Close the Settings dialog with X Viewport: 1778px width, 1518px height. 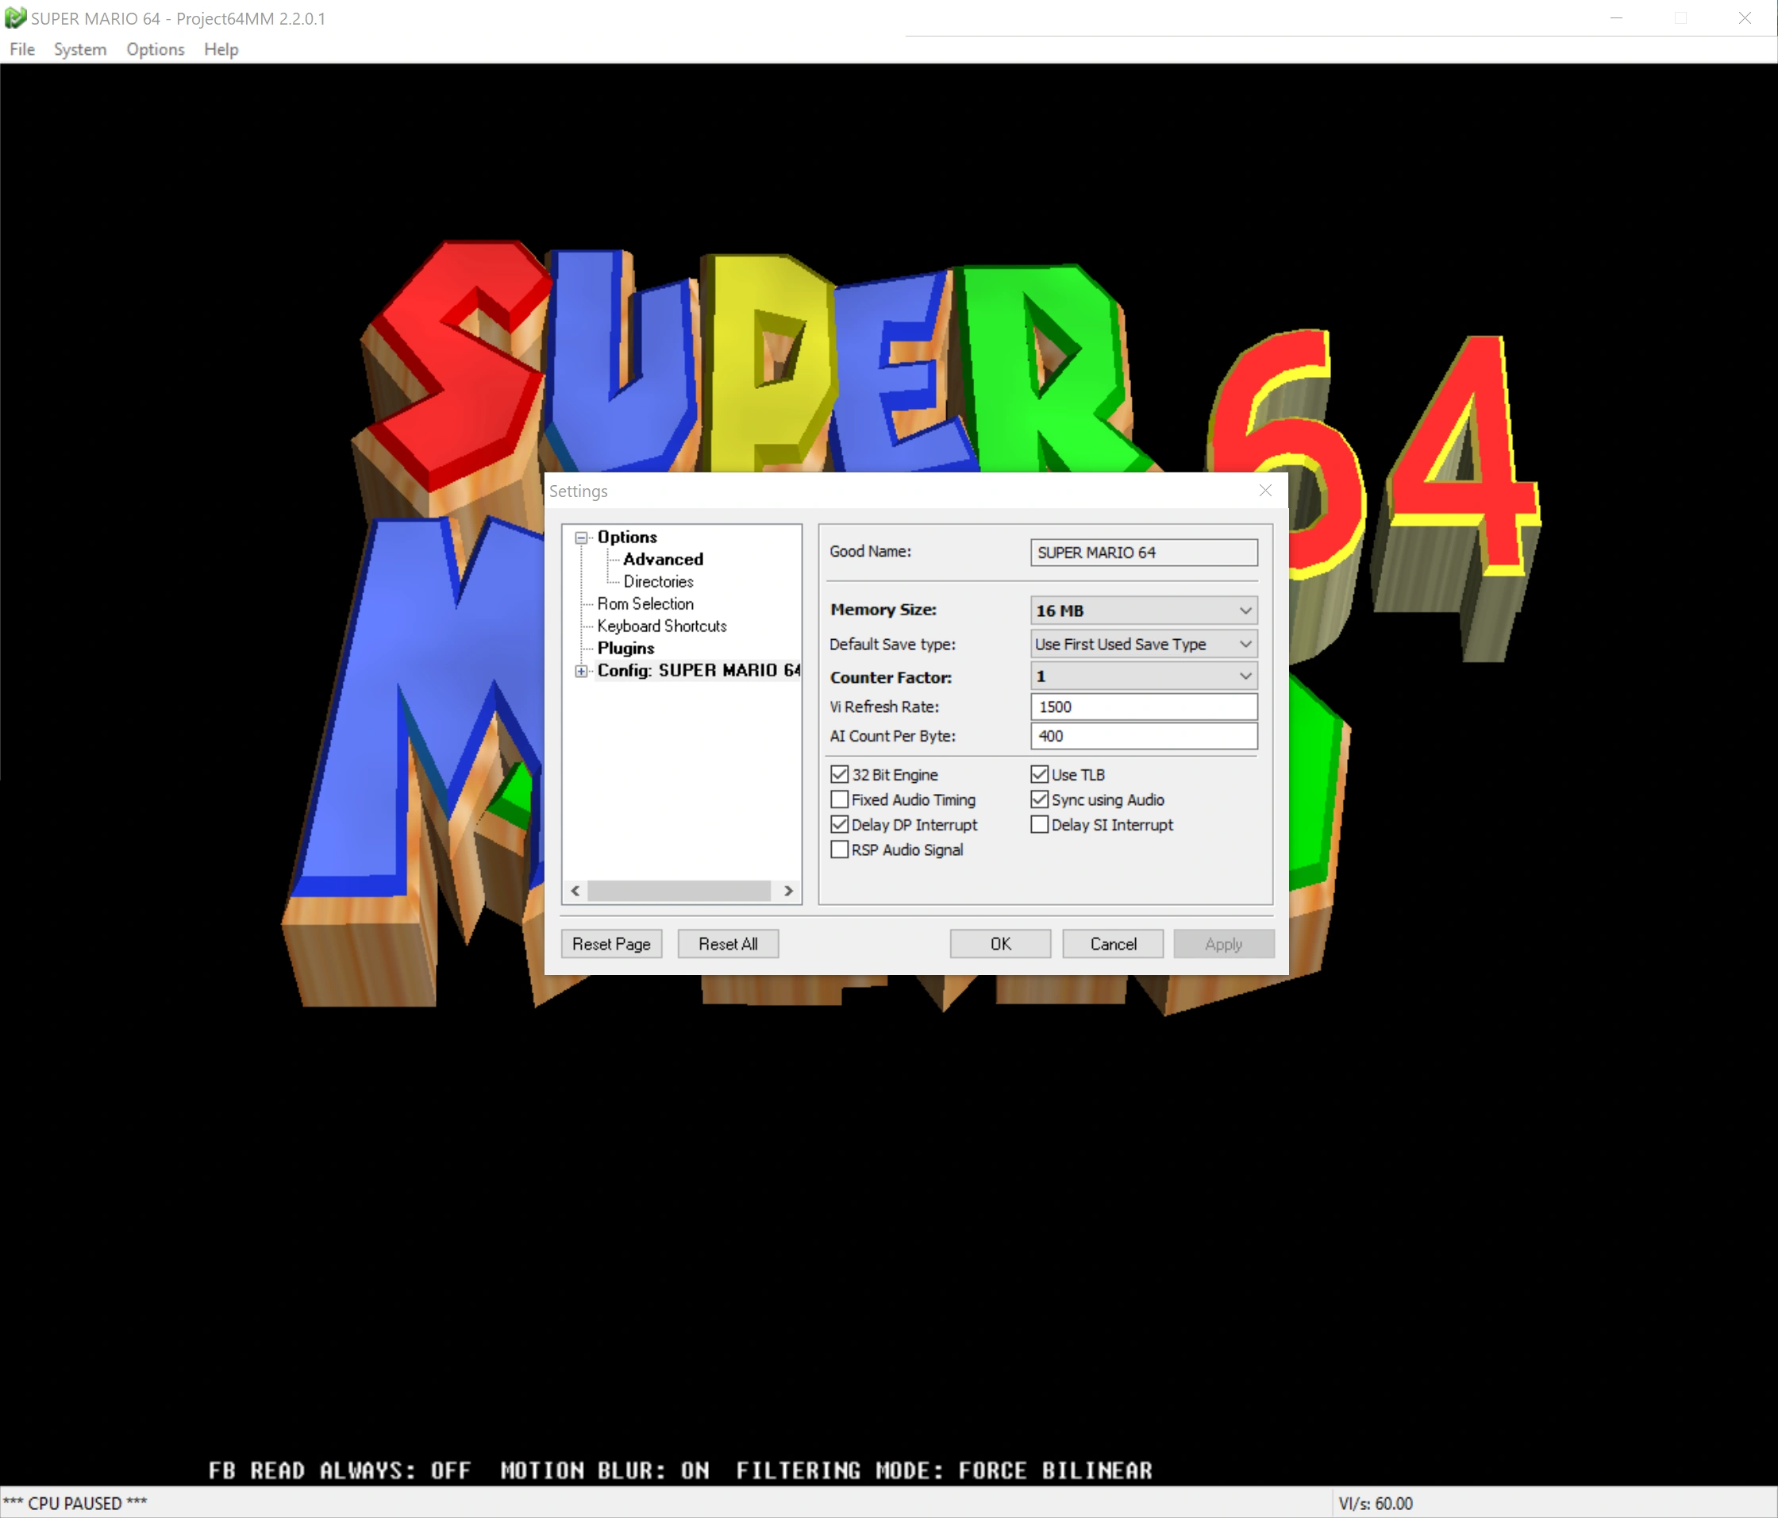point(1265,490)
